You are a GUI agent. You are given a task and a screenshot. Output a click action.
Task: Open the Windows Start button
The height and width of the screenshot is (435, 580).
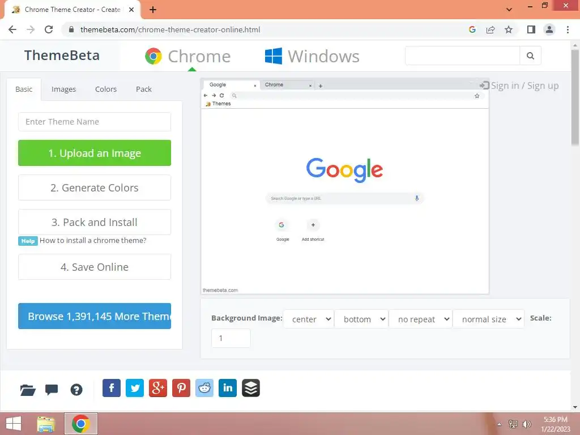tap(14, 424)
